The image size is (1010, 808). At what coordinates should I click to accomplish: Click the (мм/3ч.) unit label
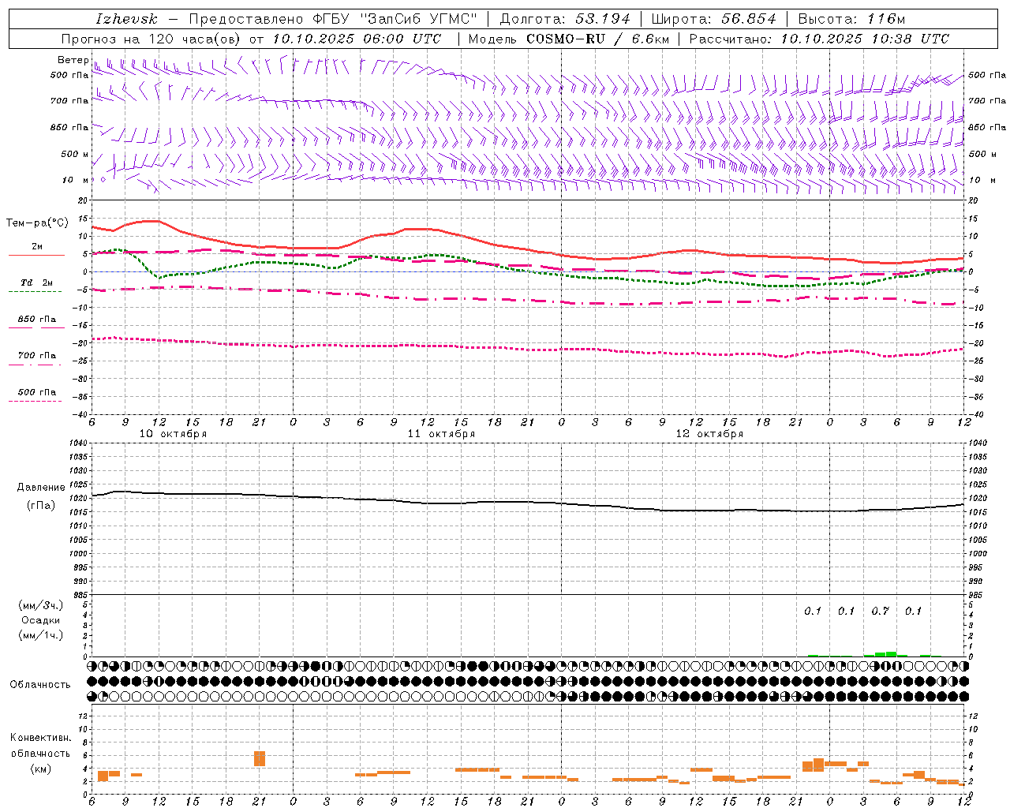[41, 605]
